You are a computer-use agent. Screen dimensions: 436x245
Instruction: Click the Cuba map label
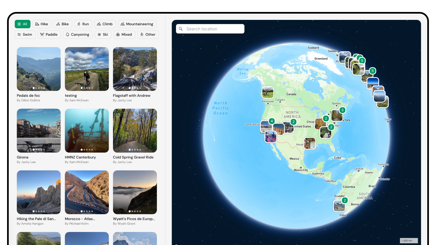pos(338,158)
